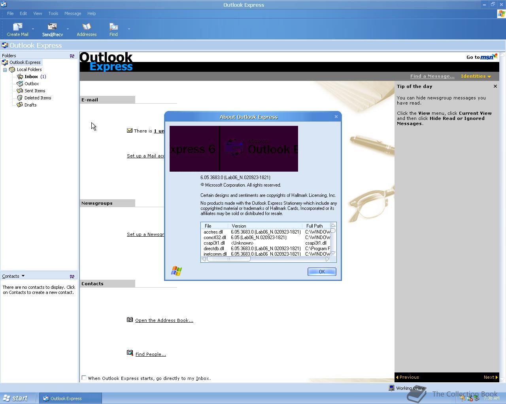Click the file list scroll down arrow

pyautogui.click(x=333, y=253)
